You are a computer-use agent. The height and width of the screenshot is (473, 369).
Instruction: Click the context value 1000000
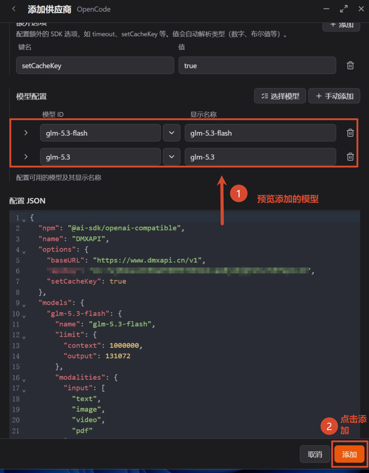coord(124,345)
